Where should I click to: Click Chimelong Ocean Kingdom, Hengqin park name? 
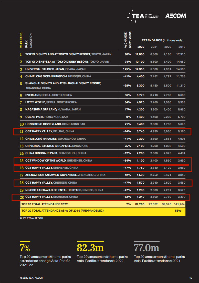coord(58,76)
